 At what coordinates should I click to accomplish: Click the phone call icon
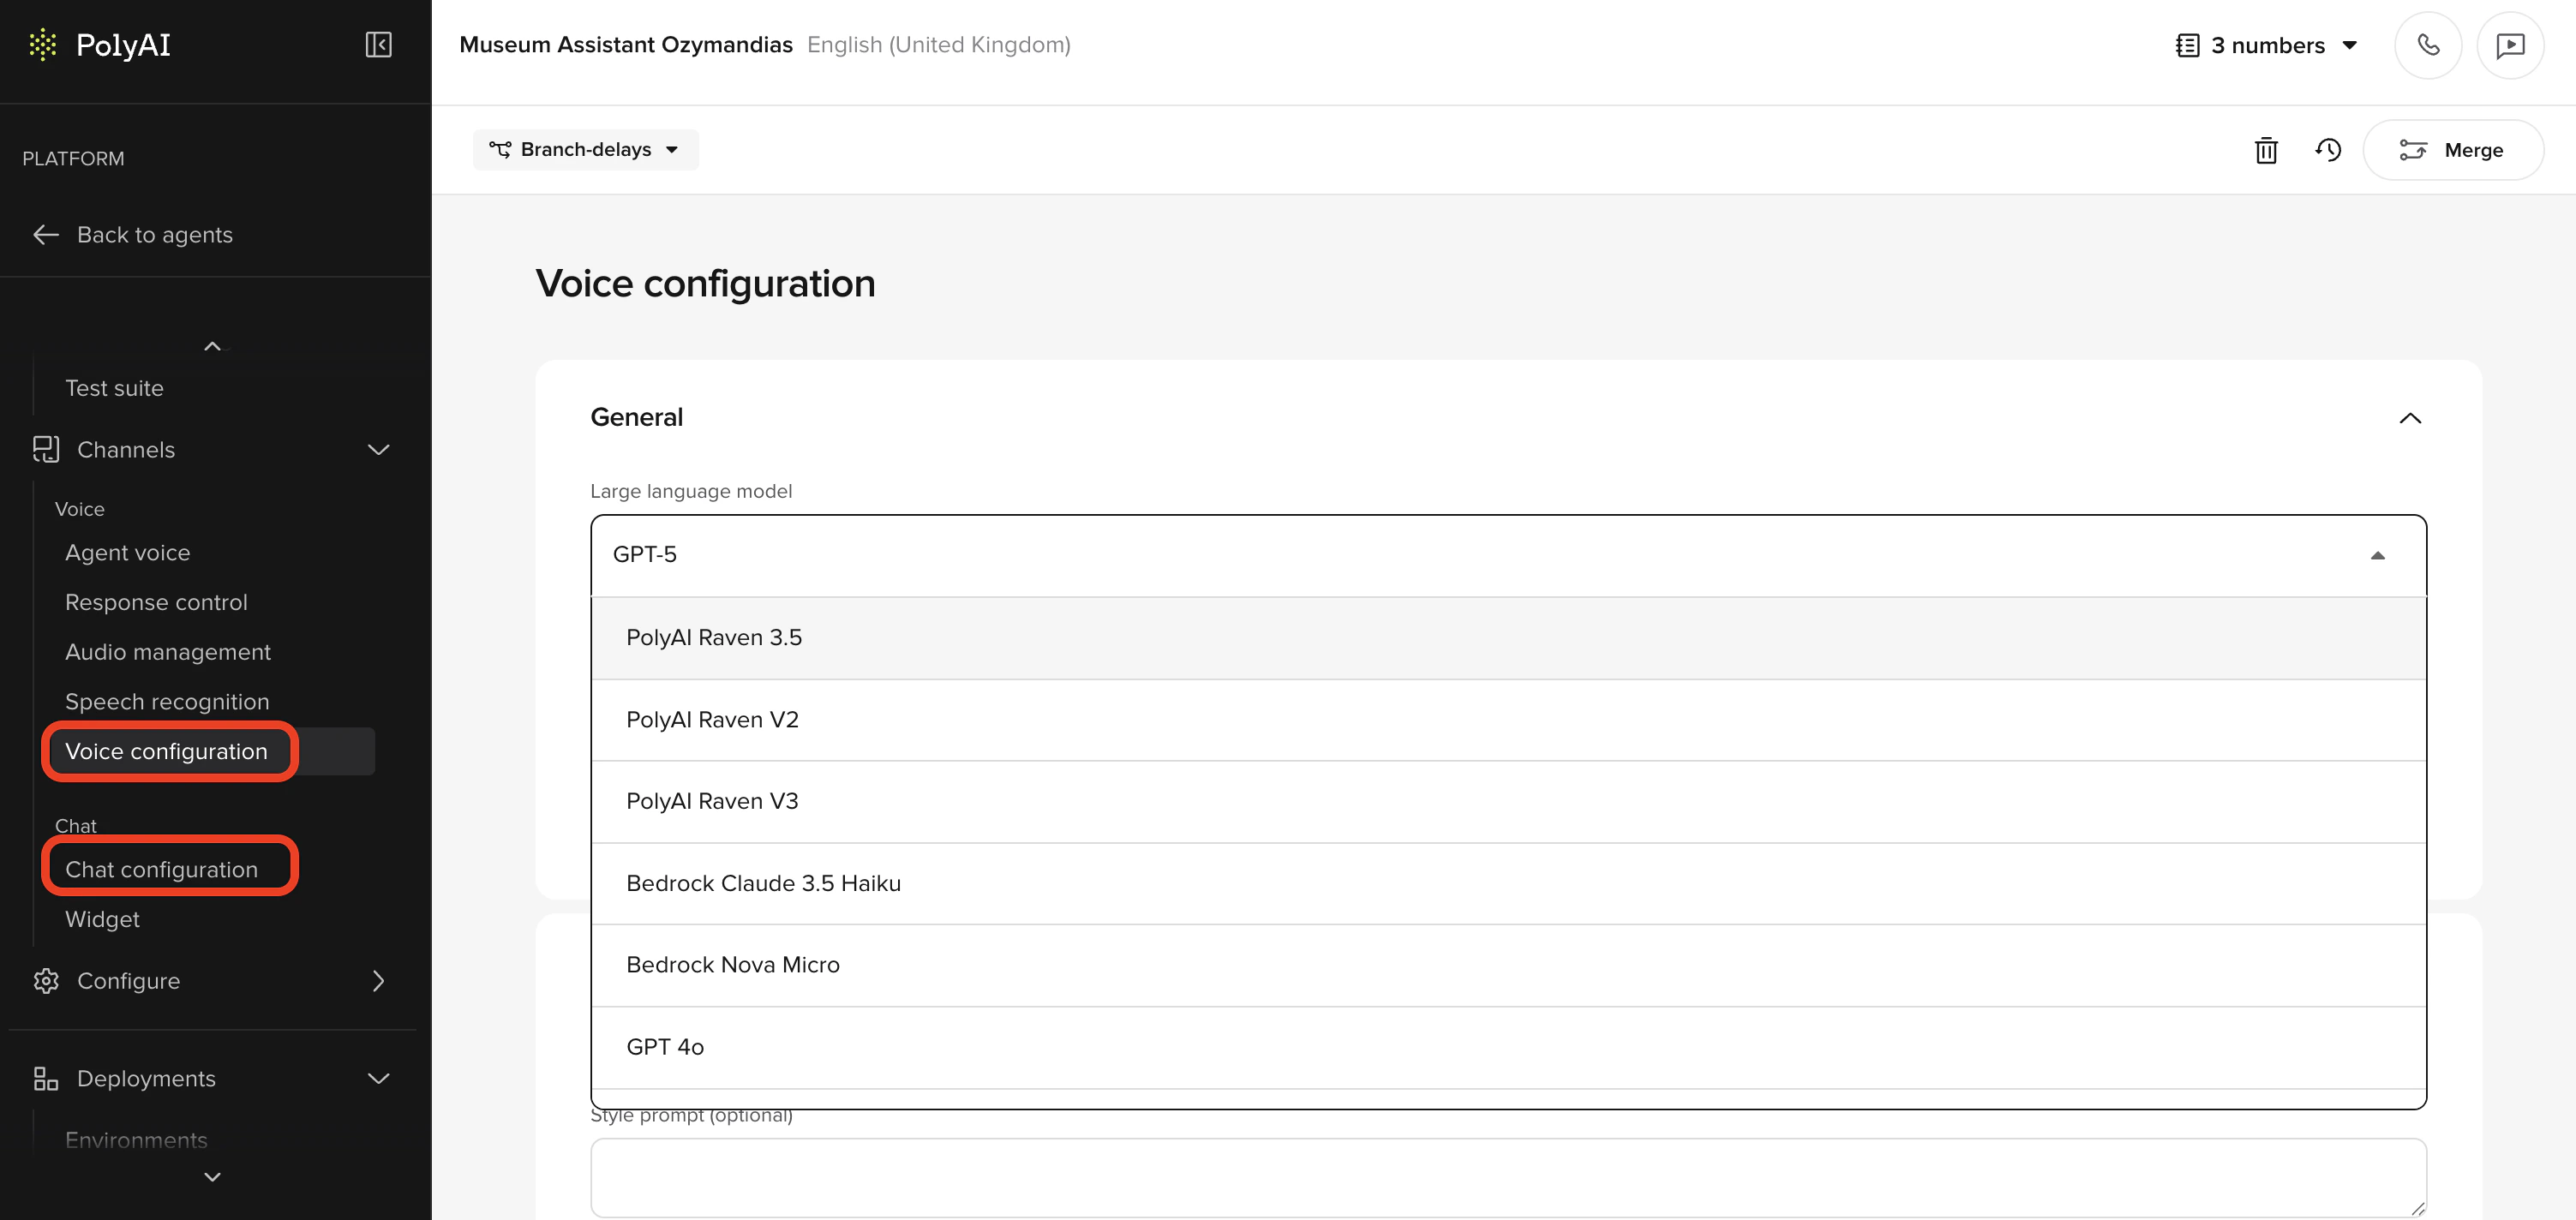(x=2427, y=45)
